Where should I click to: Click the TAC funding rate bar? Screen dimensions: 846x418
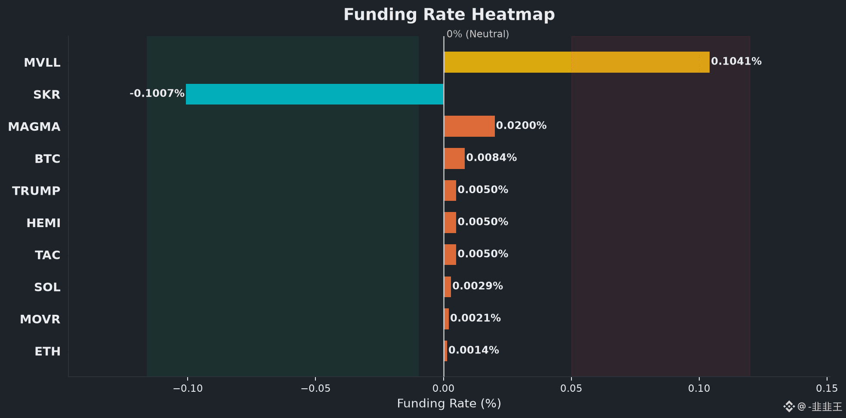[x=450, y=255]
